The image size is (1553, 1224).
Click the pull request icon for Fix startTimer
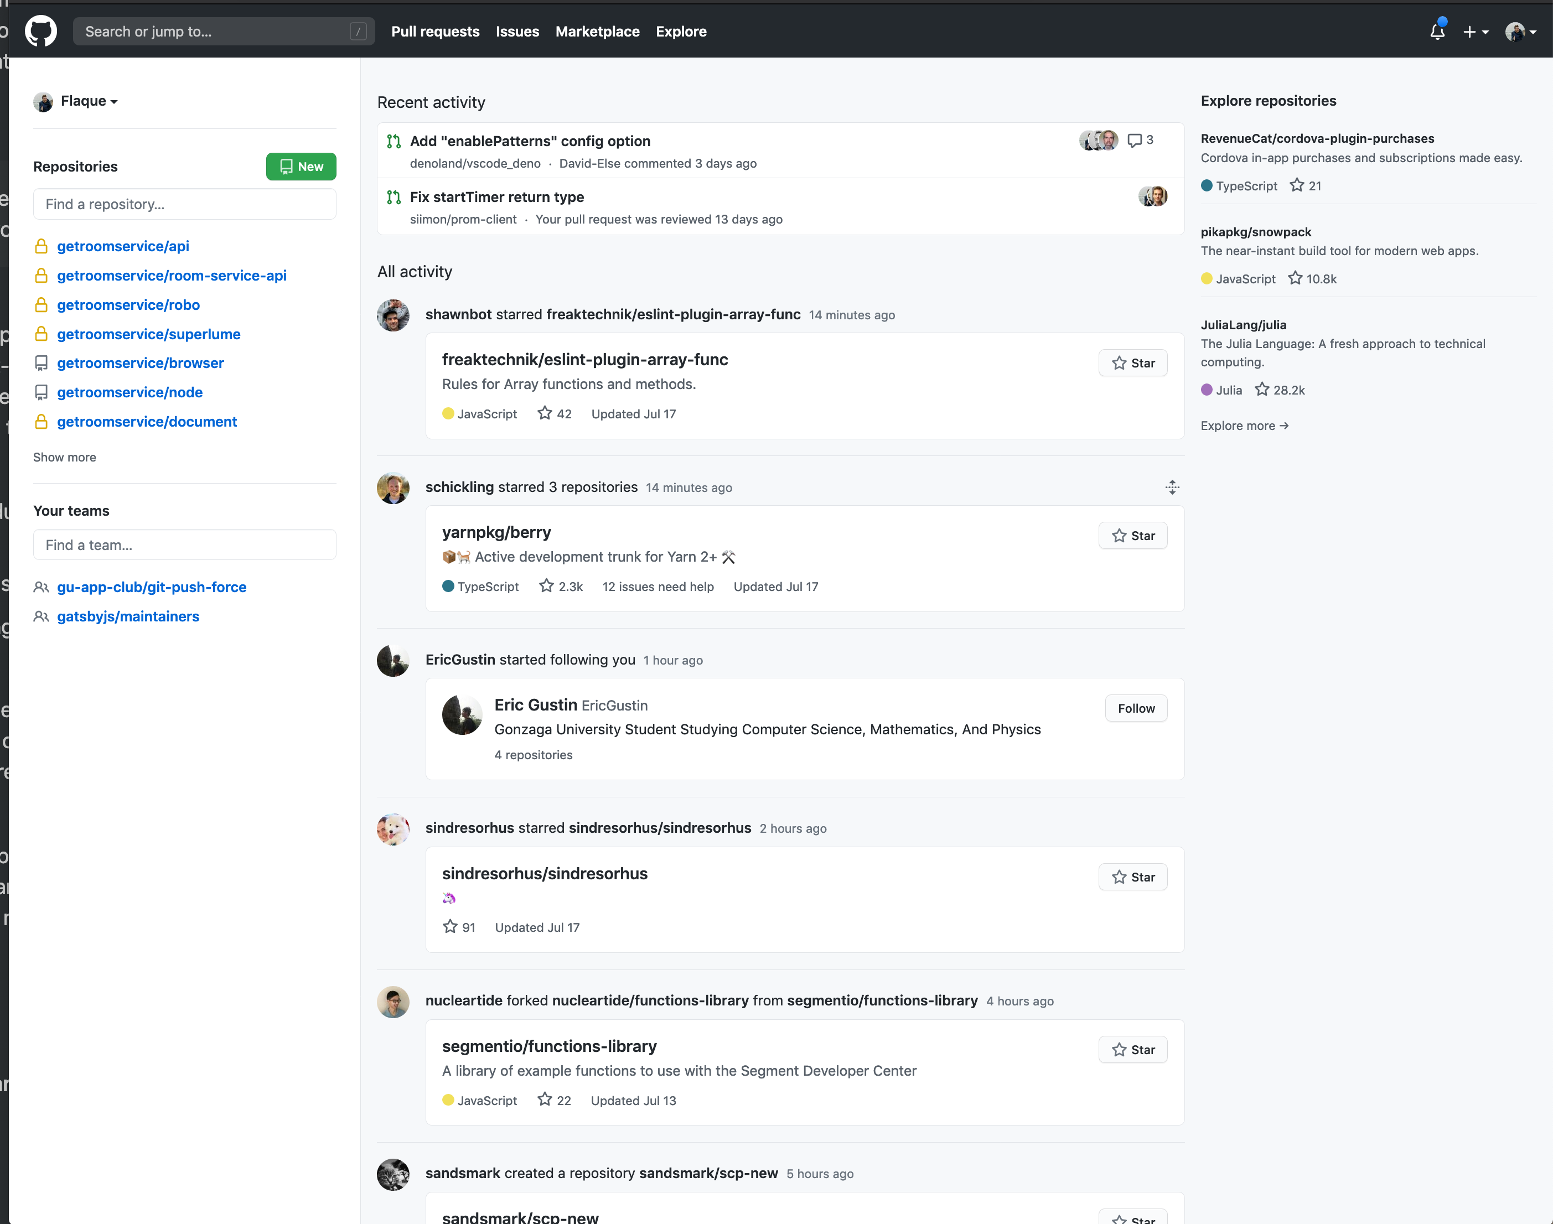point(394,197)
